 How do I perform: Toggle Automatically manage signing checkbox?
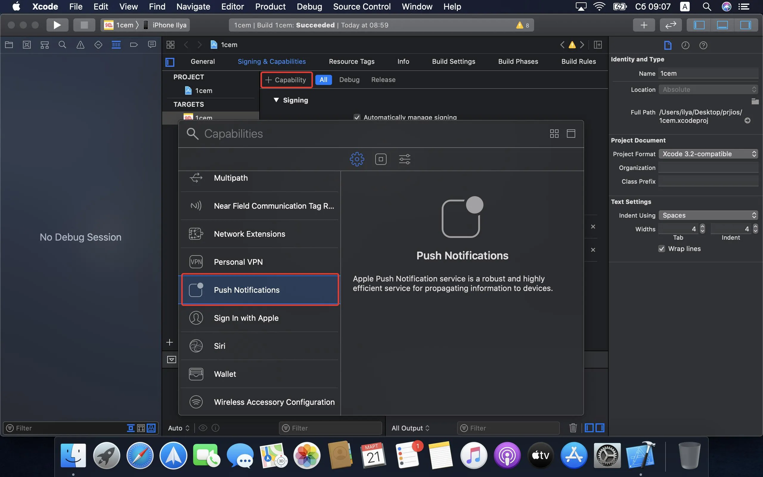[x=357, y=117]
